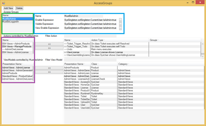Select 004-Views---ManageProducts in controlled actions
The width and height of the screenshot is (206, 126).
click(17, 46)
